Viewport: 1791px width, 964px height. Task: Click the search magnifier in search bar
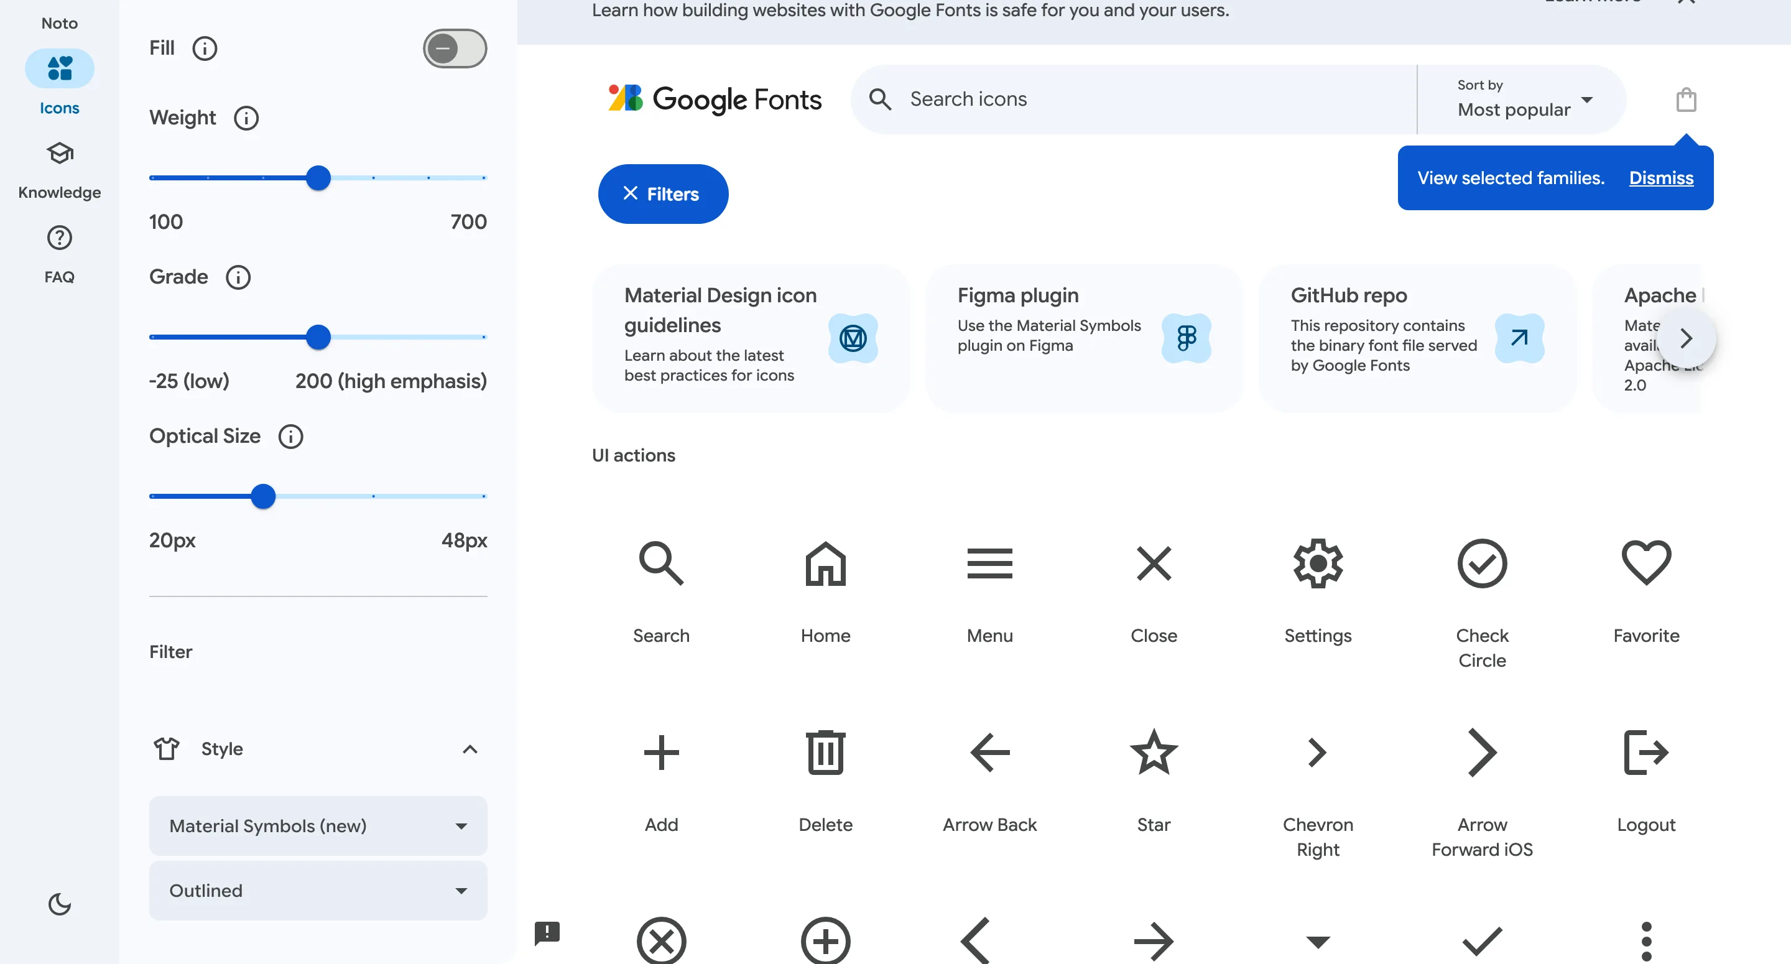pos(880,99)
